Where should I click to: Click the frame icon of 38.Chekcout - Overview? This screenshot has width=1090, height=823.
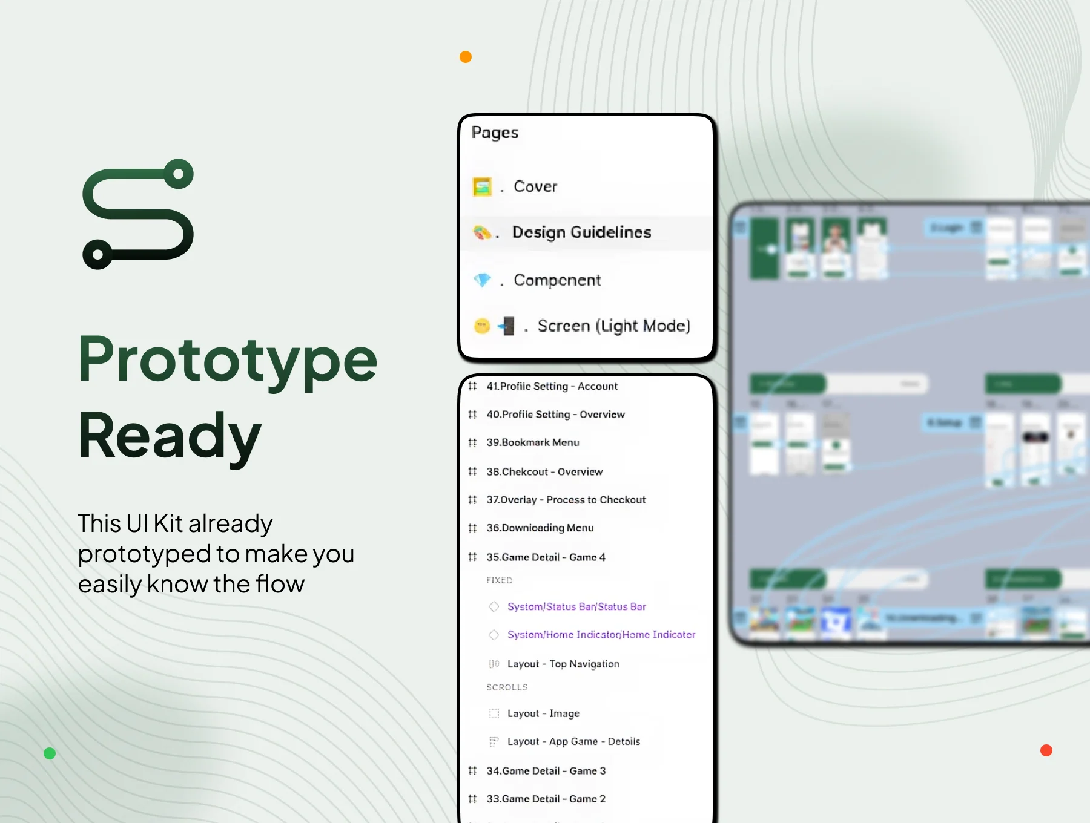pyautogui.click(x=473, y=471)
